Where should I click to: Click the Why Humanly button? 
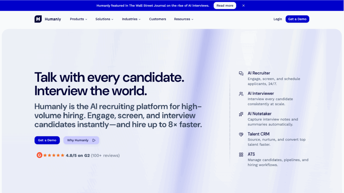tap(81, 140)
